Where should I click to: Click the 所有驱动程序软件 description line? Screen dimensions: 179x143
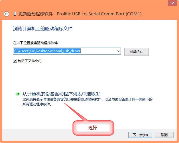coord(37,104)
